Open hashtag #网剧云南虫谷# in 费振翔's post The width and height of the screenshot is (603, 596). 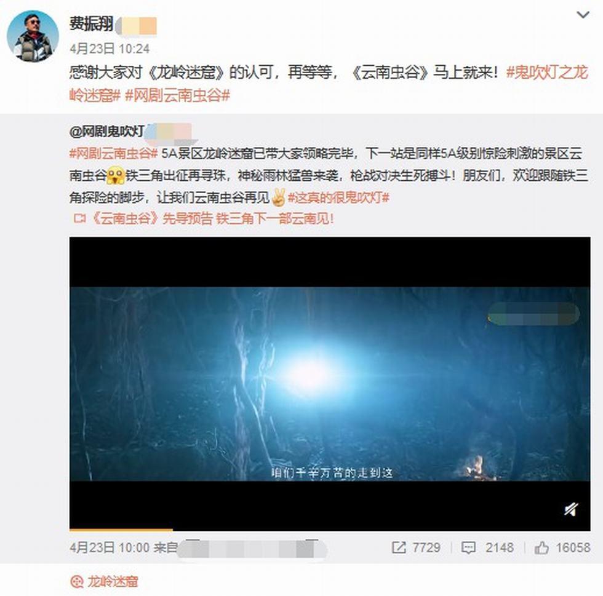coord(177,95)
